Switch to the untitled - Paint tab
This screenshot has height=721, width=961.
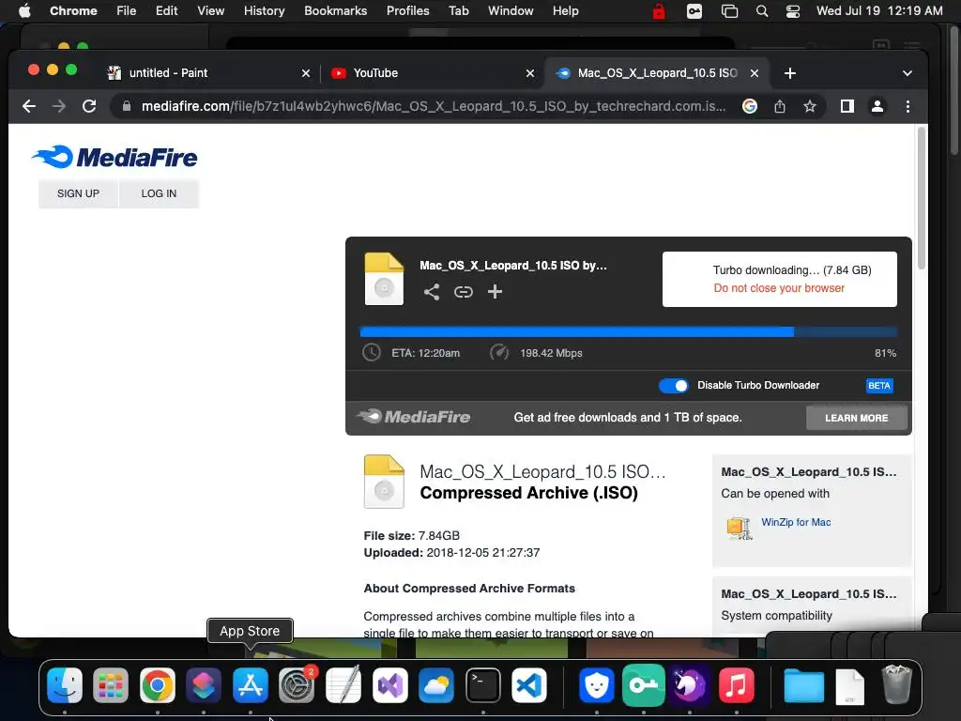point(208,73)
